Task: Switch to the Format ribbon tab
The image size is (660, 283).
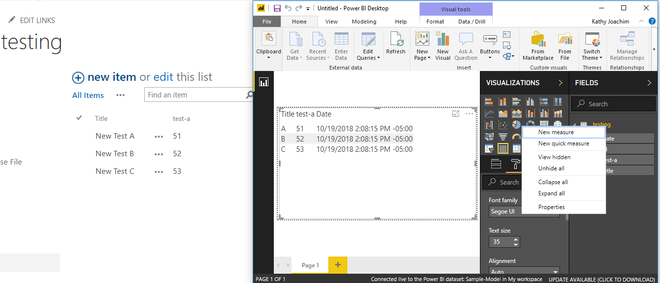Action: point(435,22)
